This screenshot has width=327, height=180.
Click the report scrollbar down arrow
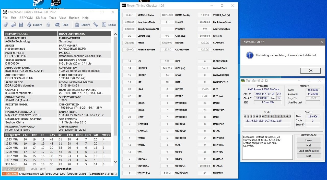click(115, 162)
